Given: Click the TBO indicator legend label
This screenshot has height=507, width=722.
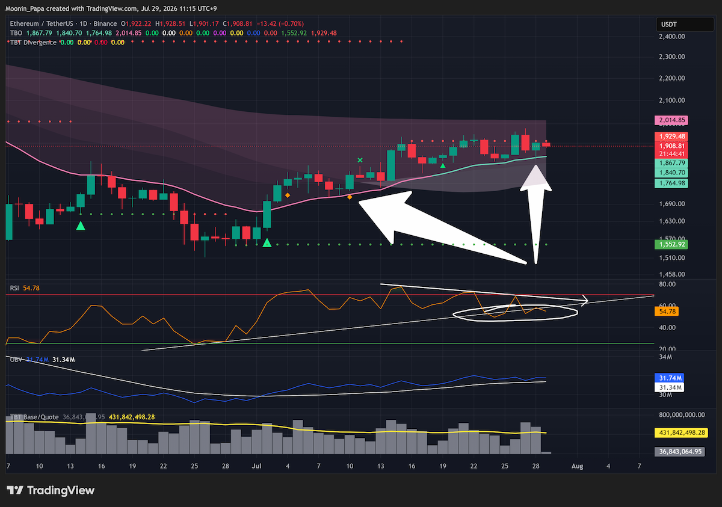Looking at the screenshot, I should point(16,32).
